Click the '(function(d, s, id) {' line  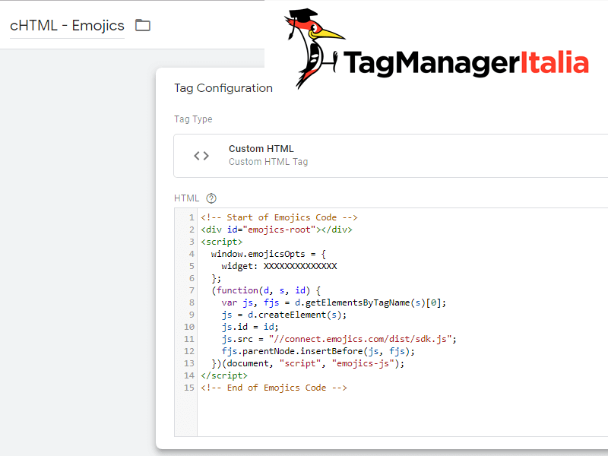point(266,290)
